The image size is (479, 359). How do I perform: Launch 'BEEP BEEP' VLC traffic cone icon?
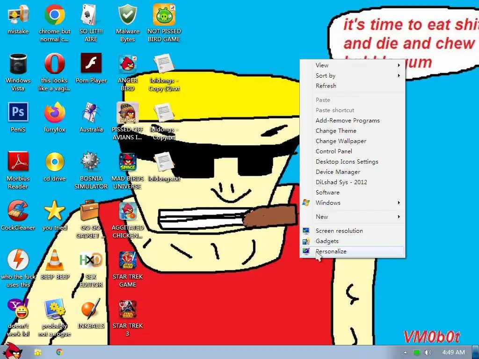[55, 260]
